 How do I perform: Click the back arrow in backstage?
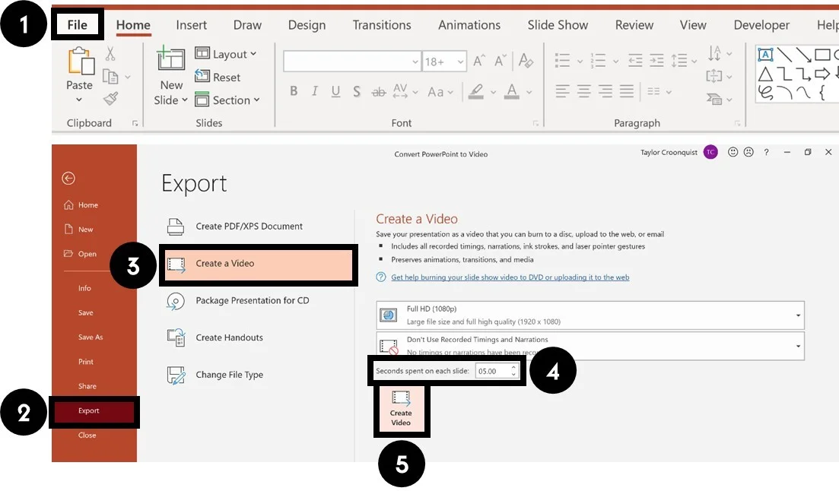coord(68,178)
